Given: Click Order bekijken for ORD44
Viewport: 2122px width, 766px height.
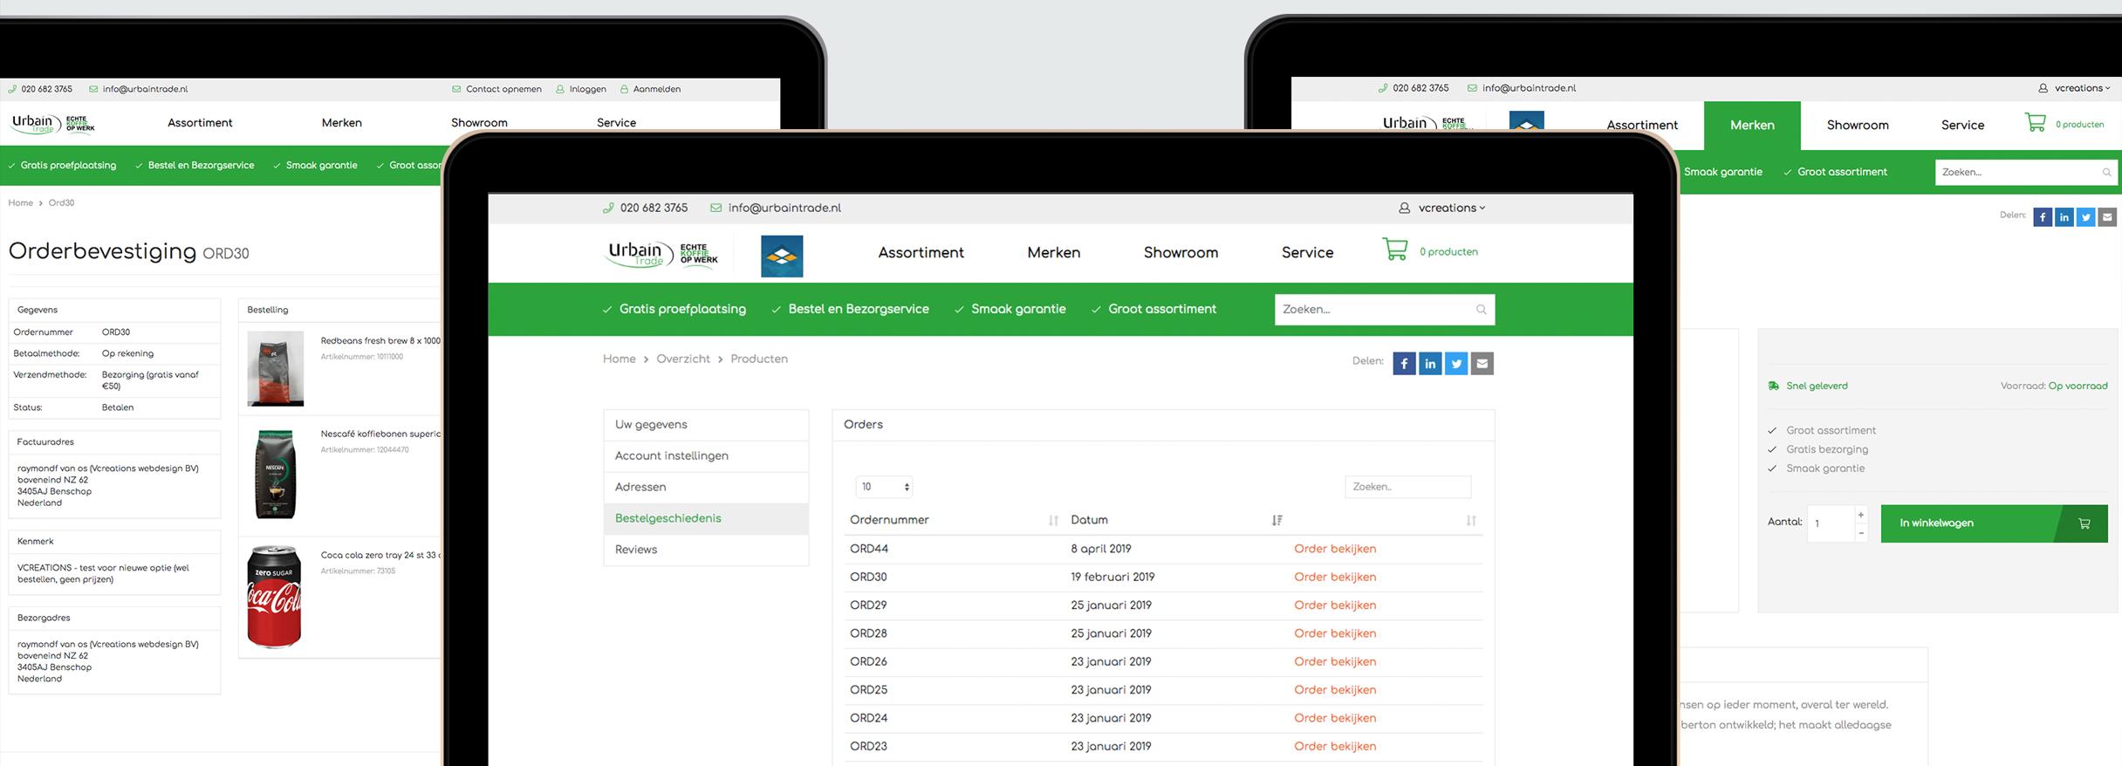Looking at the screenshot, I should point(1335,550).
